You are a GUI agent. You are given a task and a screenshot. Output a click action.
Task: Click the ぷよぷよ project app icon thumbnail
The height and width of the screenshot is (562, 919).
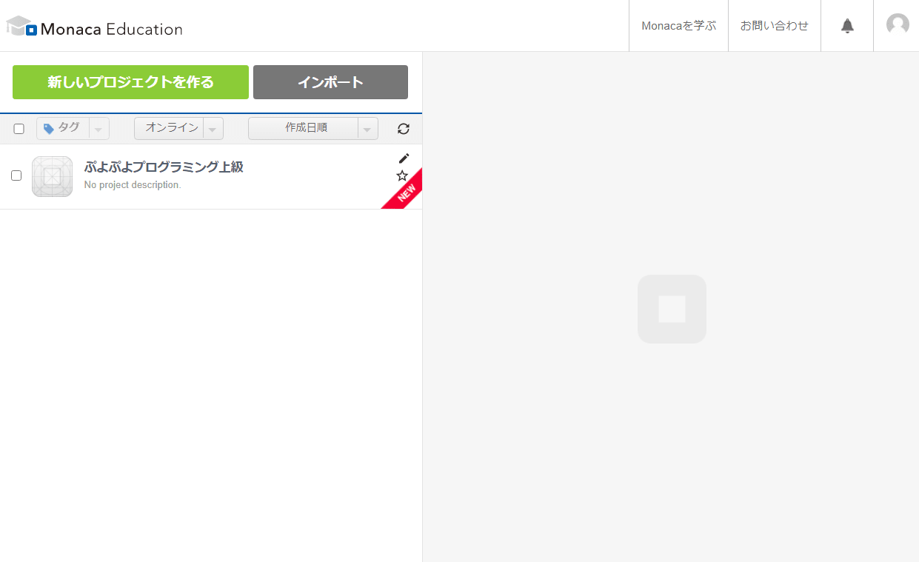pyautogui.click(x=52, y=176)
